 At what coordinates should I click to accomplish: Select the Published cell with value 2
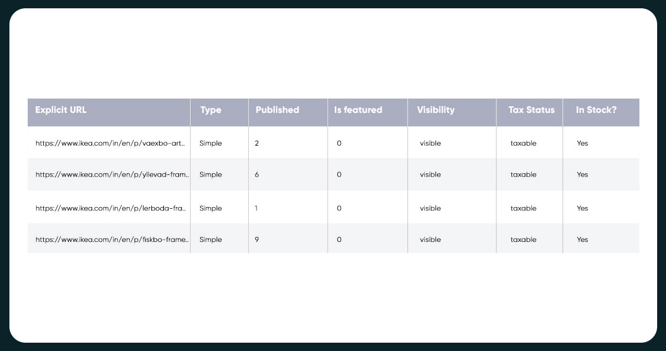click(257, 143)
